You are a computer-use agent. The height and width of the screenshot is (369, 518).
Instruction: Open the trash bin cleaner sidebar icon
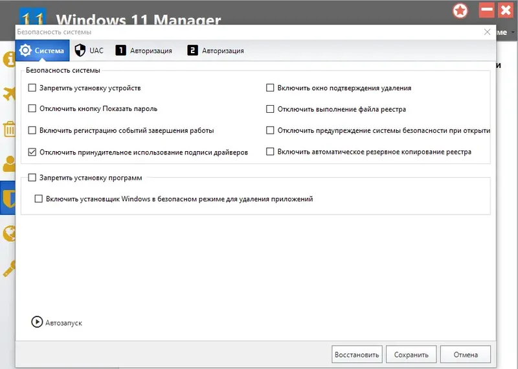pos(9,129)
